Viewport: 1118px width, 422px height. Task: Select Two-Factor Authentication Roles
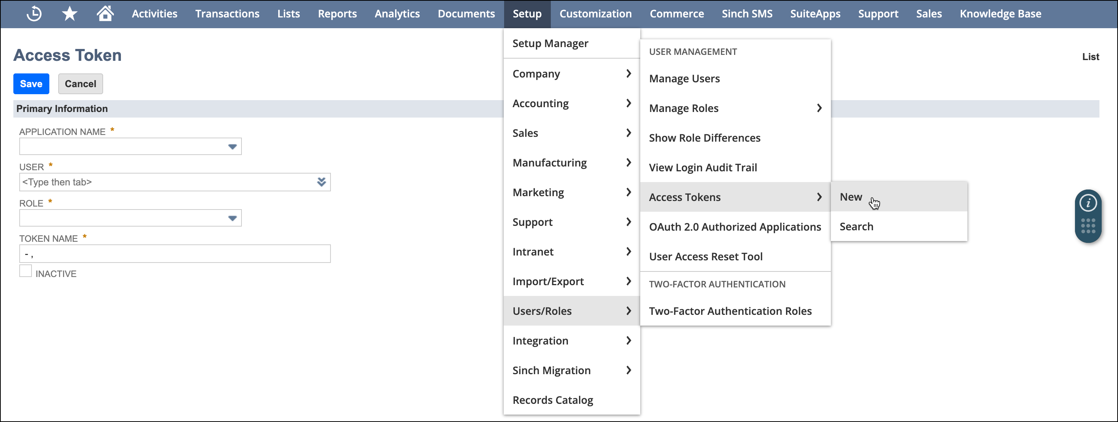pyautogui.click(x=735, y=311)
